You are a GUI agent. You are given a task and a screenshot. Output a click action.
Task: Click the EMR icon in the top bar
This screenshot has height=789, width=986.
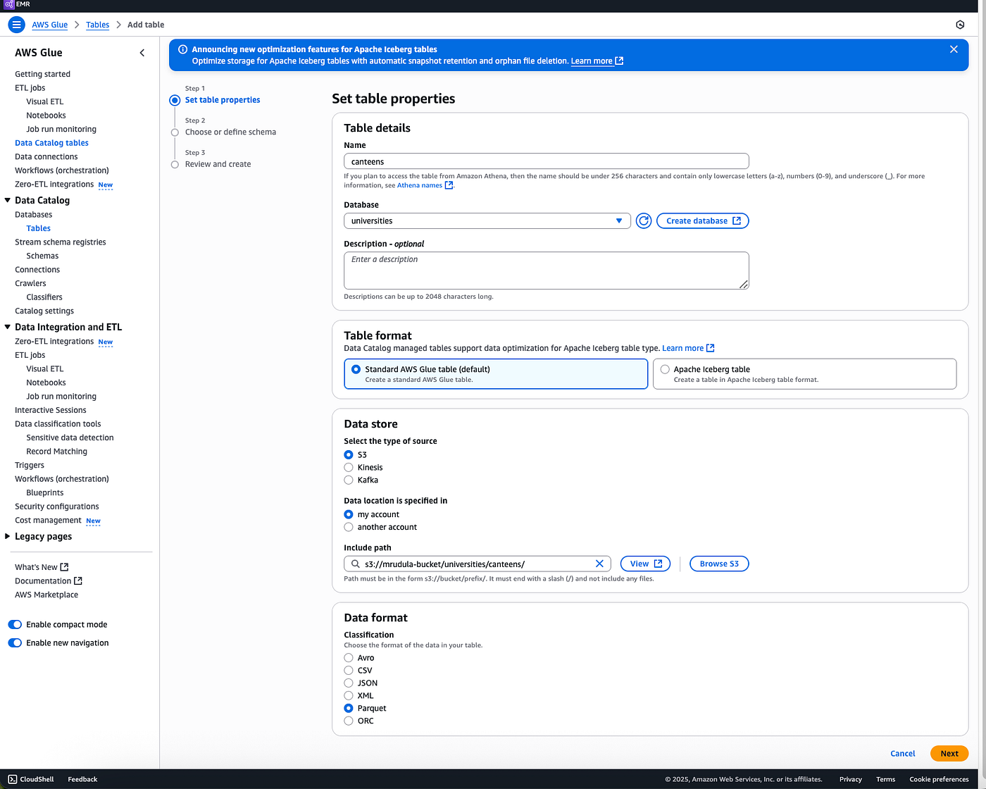tap(8, 4)
